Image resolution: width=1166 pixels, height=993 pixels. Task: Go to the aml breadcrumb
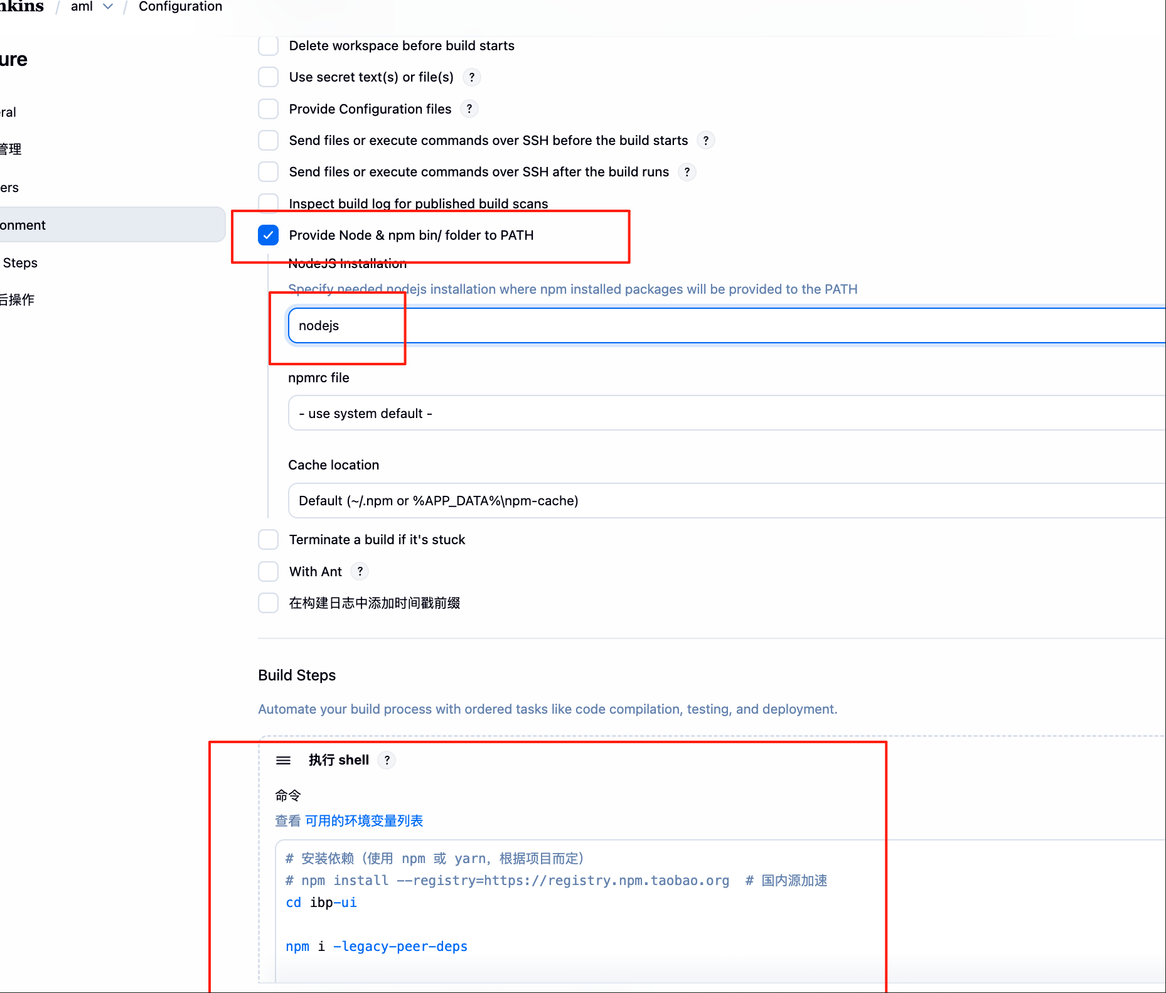pyautogui.click(x=82, y=6)
